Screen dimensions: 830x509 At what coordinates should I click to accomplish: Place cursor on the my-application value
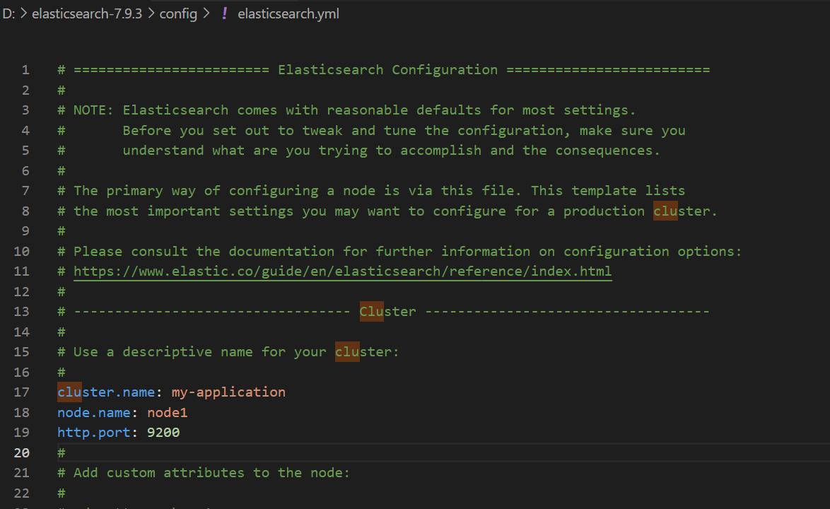click(x=228, y=392)
